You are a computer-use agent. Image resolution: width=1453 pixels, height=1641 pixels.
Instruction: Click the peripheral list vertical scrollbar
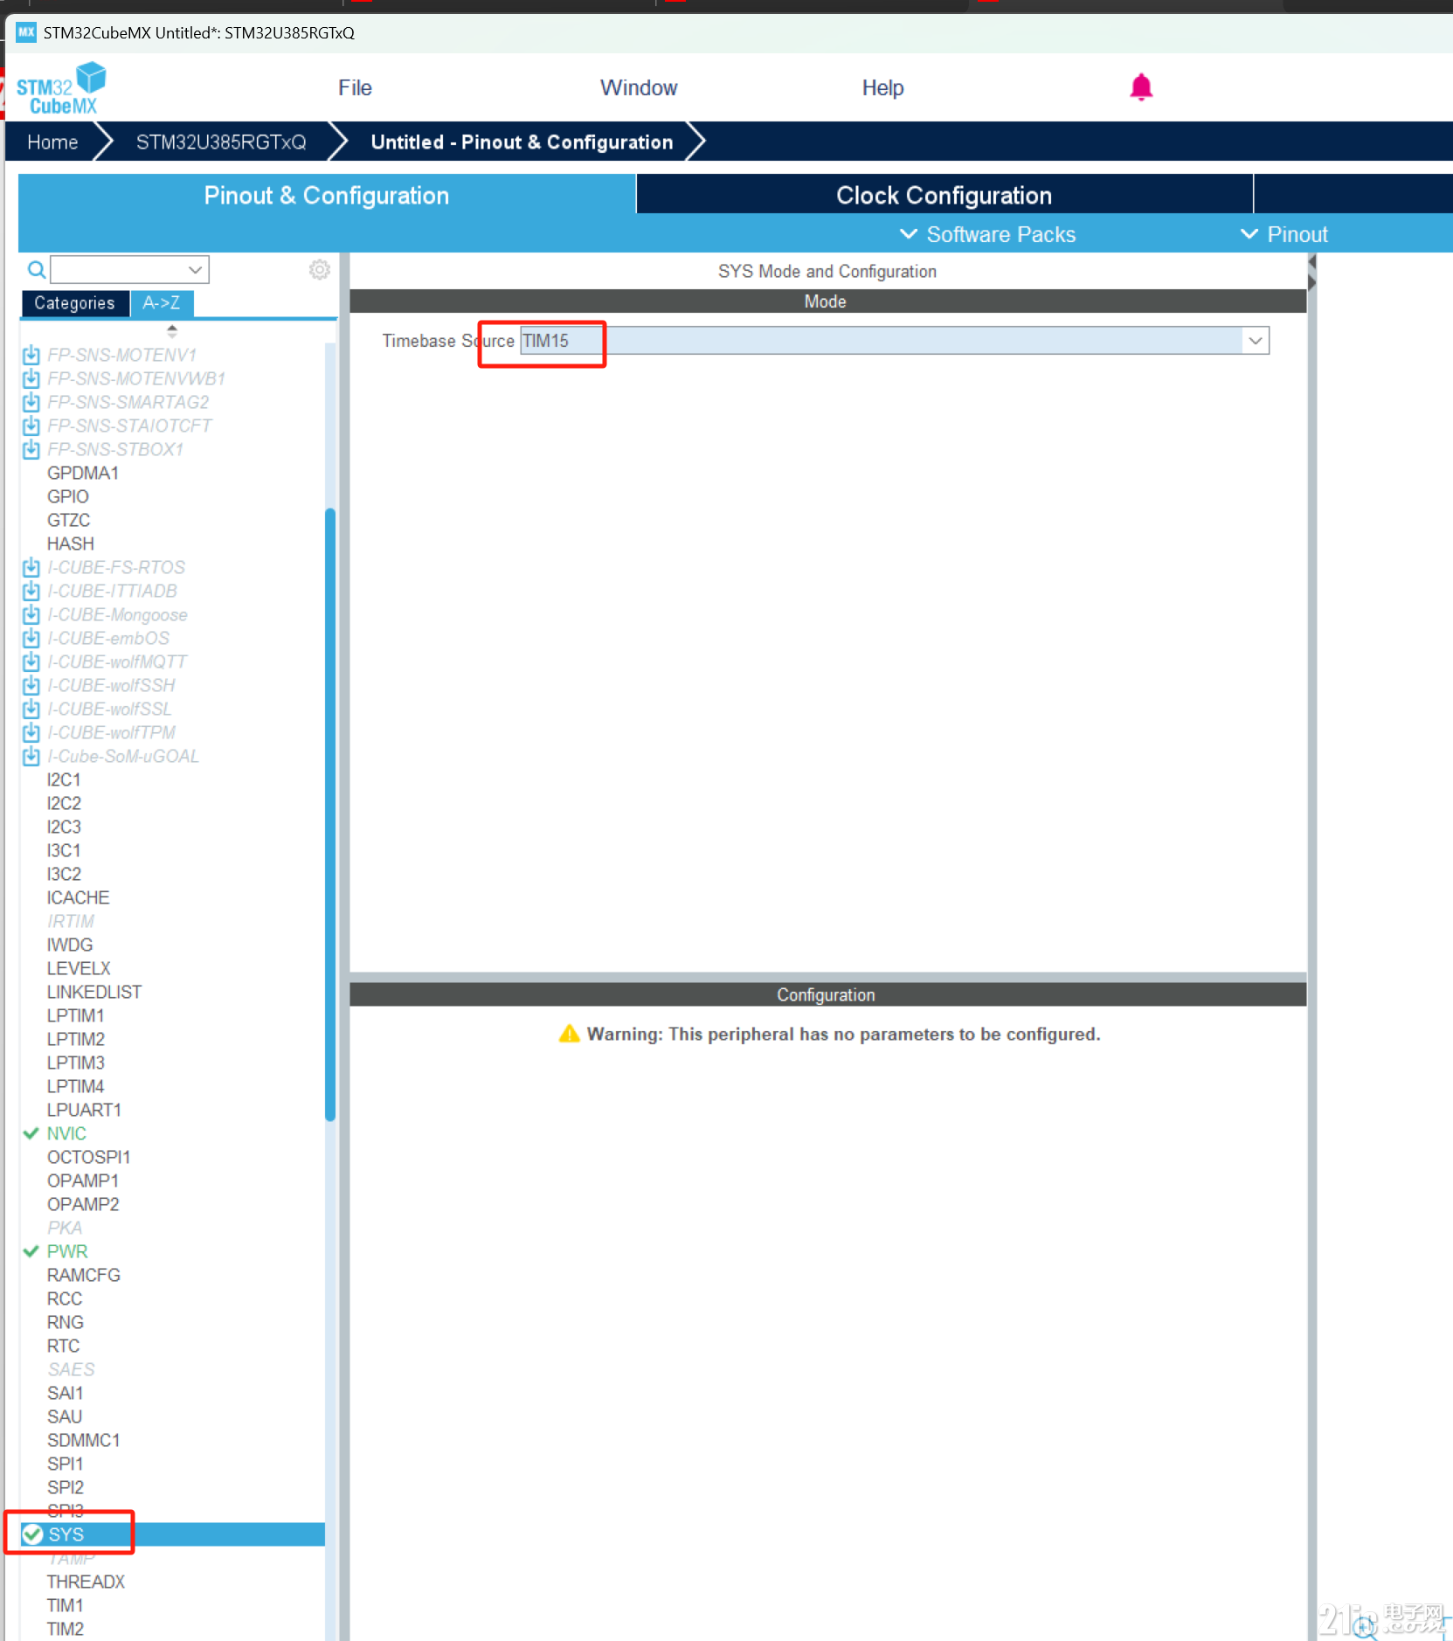point(330,813)
